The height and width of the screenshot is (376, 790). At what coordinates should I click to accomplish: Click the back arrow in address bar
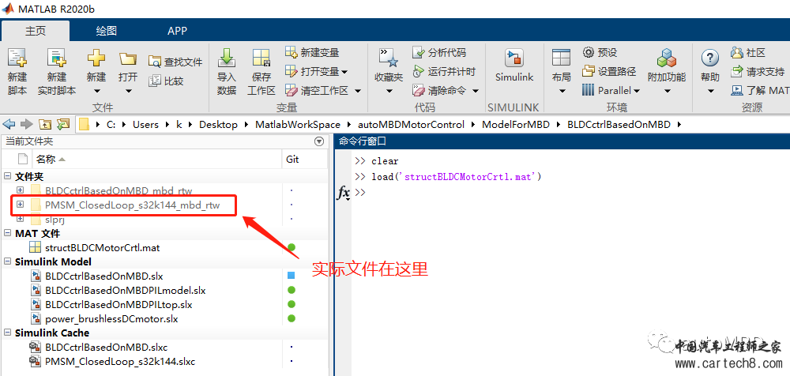9,124
